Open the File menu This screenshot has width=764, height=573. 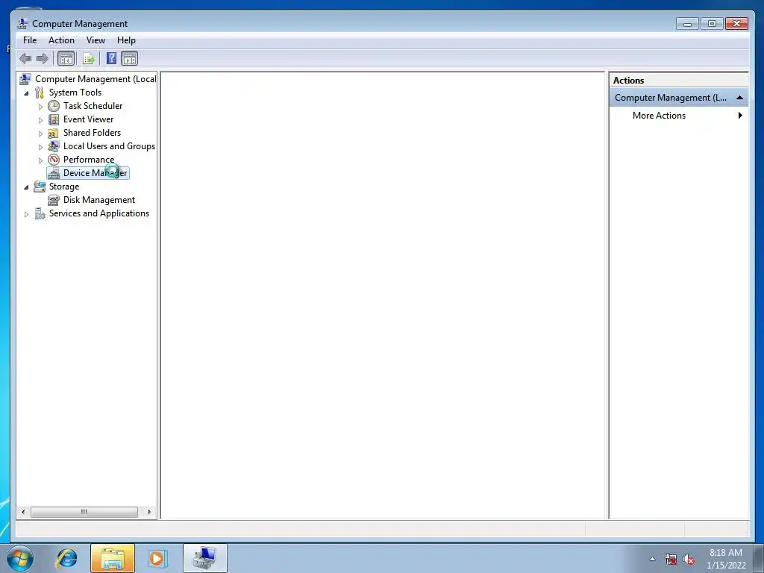click(30, 40)
